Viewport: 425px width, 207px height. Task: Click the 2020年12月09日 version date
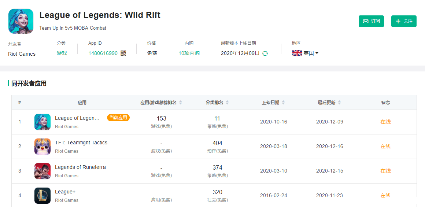(x=240, y=53)
